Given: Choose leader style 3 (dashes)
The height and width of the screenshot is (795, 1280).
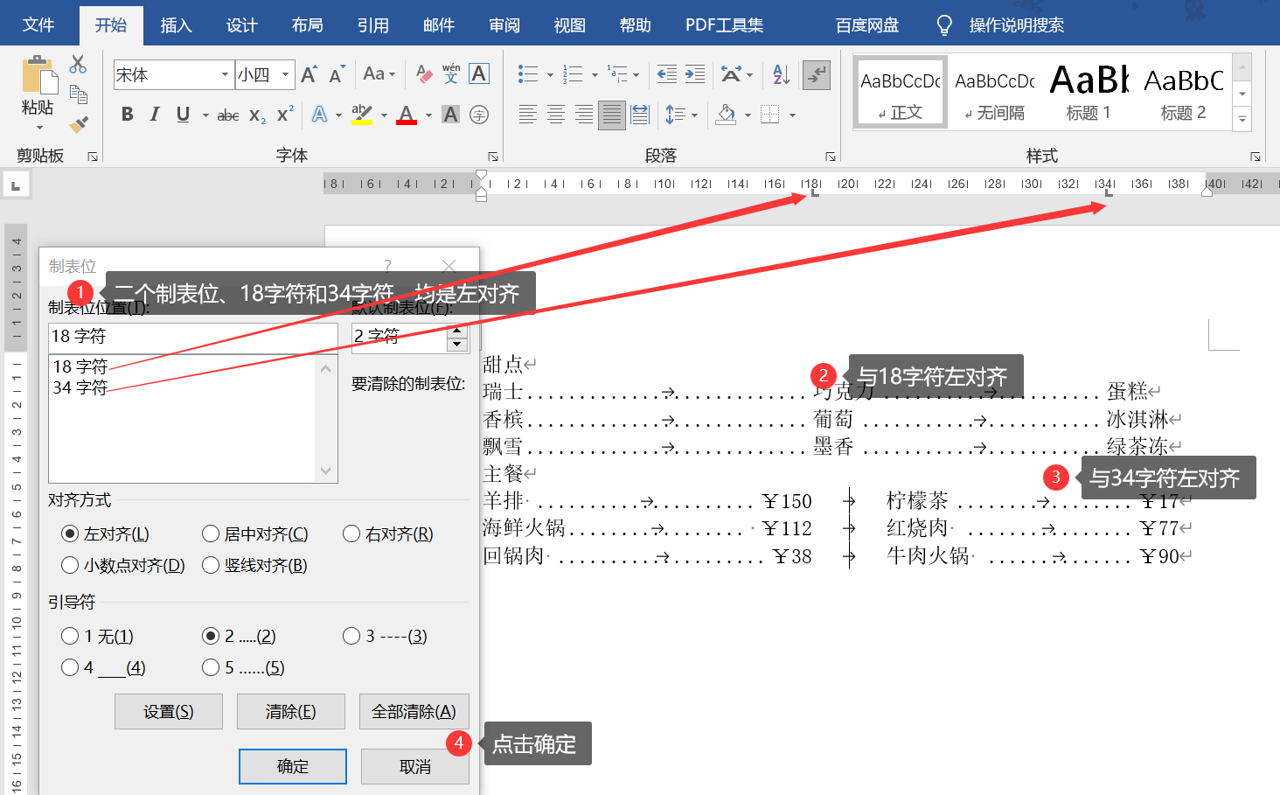Looking at the screenshot, I should 351,636.
